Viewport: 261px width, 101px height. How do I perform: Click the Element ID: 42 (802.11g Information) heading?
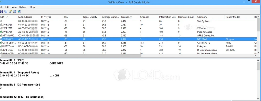coord(22,97)
